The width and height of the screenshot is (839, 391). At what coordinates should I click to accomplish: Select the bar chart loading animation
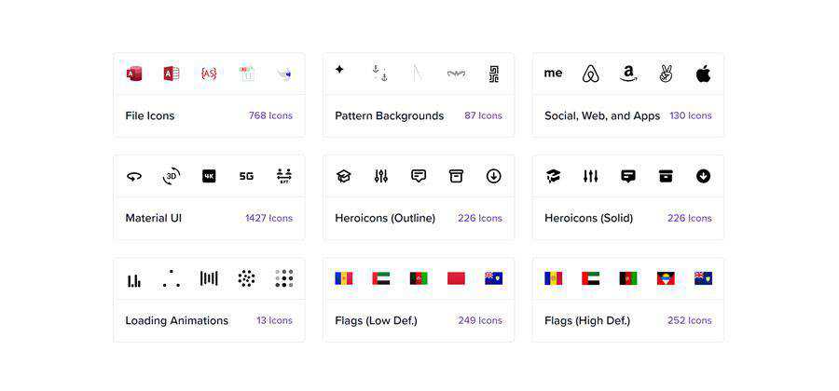(x=134, y=279)
